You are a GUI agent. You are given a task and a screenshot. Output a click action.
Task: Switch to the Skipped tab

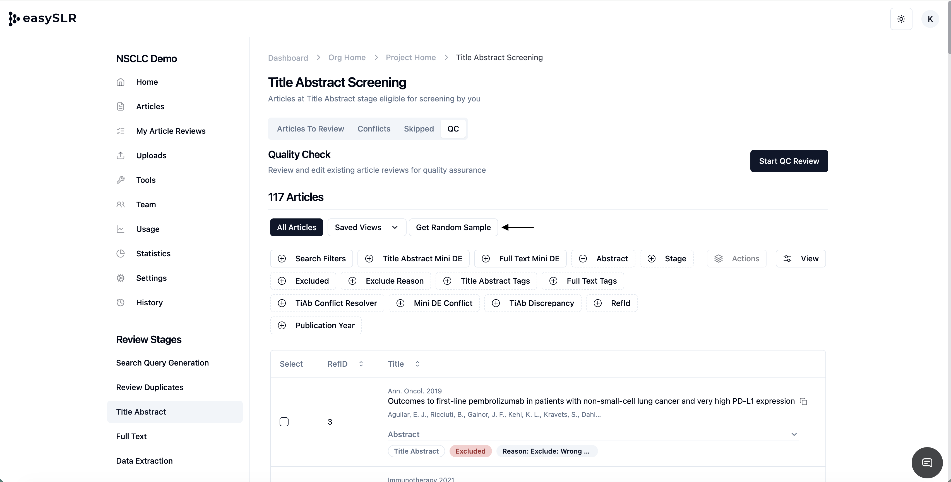coord(419,129)
